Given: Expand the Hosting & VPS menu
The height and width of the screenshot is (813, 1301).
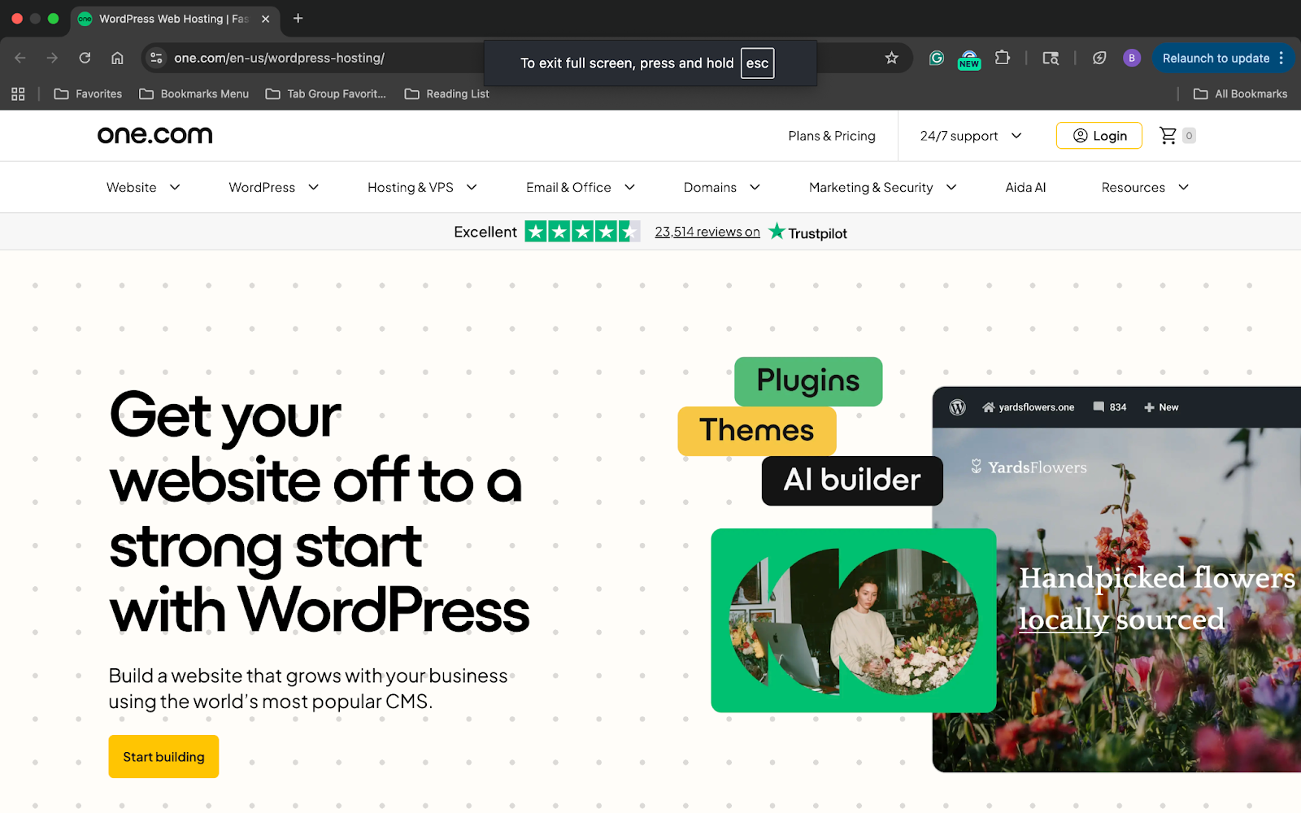Looking at the screenshot, I should [x=420, y=187].
